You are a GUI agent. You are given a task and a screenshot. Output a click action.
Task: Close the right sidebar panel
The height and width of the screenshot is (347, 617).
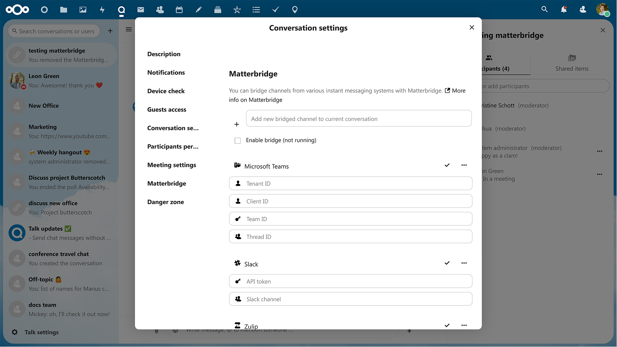coord(603,30)
